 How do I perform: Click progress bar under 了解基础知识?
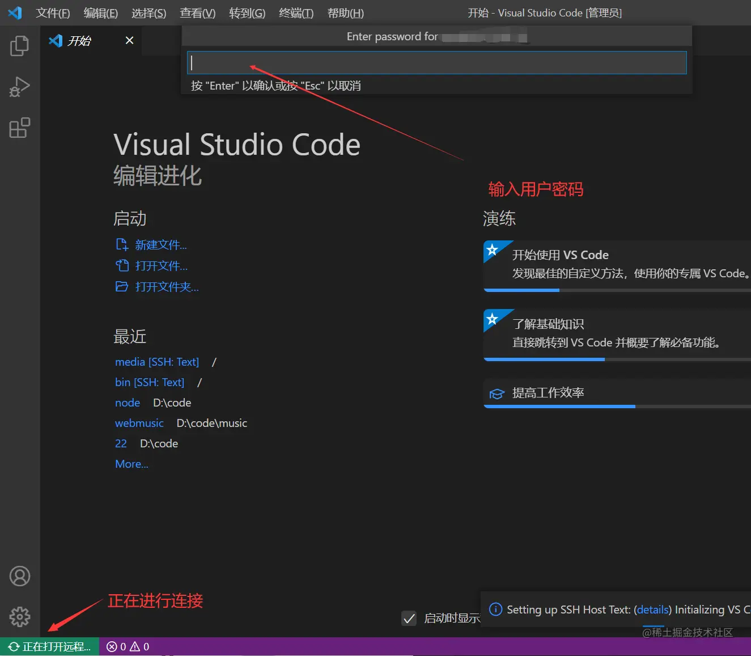[x=617, y=359]
